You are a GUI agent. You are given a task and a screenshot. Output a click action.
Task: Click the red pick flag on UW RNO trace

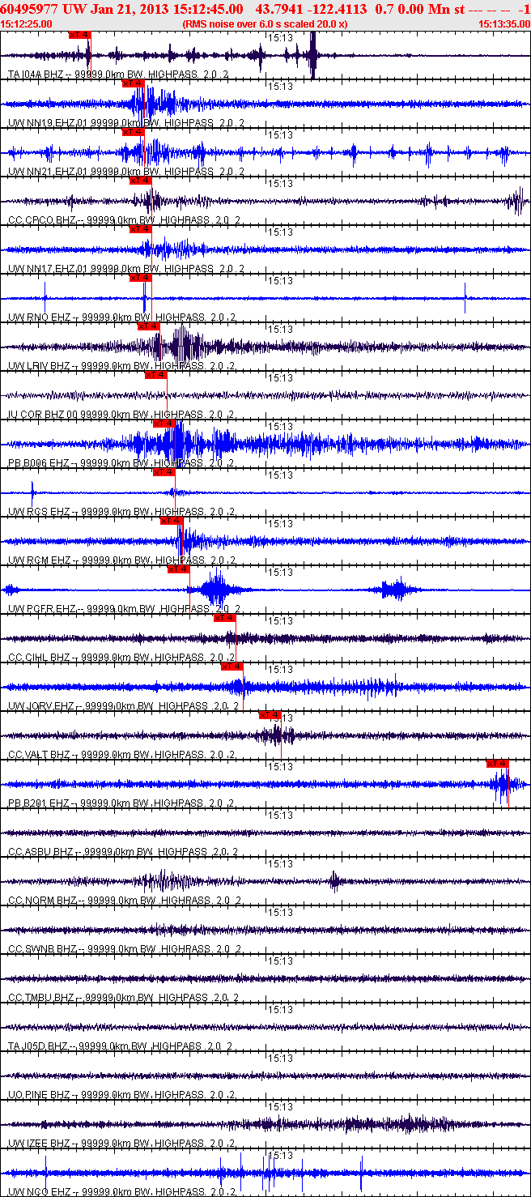[142, 277]
